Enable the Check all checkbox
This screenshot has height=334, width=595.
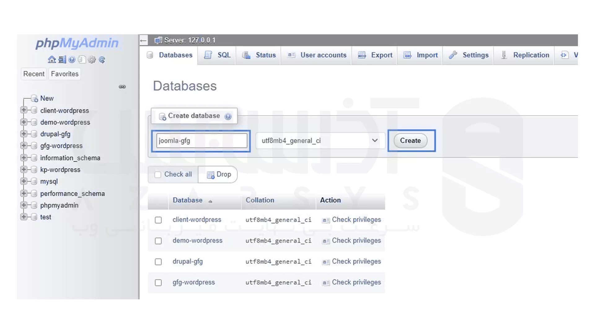pyautogui.click(x=158, y=175)
